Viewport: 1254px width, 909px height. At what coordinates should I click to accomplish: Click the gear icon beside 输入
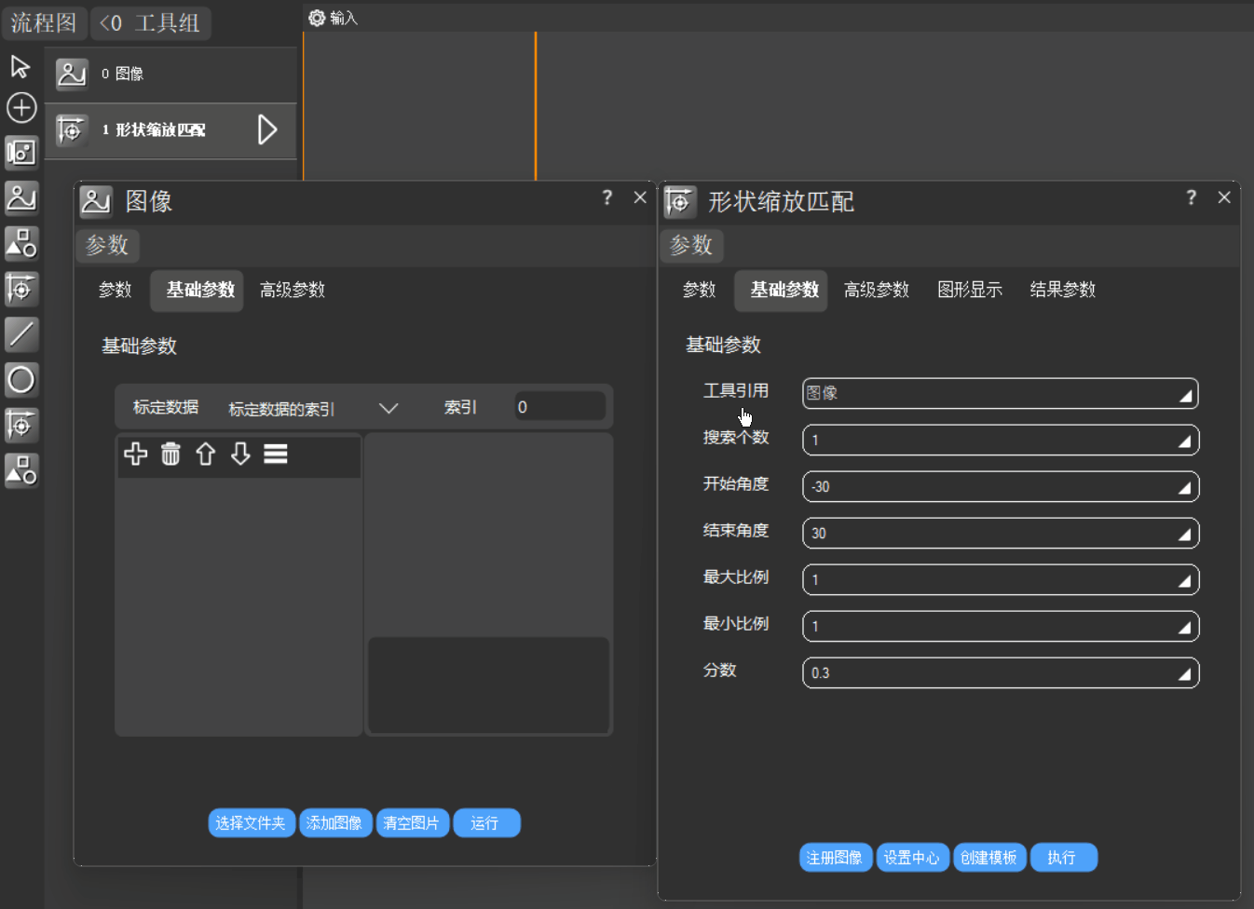pyautogui.click(x=317, y=18)
